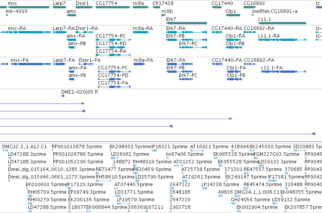322x213 pixels.
Task: Click the Cfp1-PA protein feature
Action: point(233,72)
